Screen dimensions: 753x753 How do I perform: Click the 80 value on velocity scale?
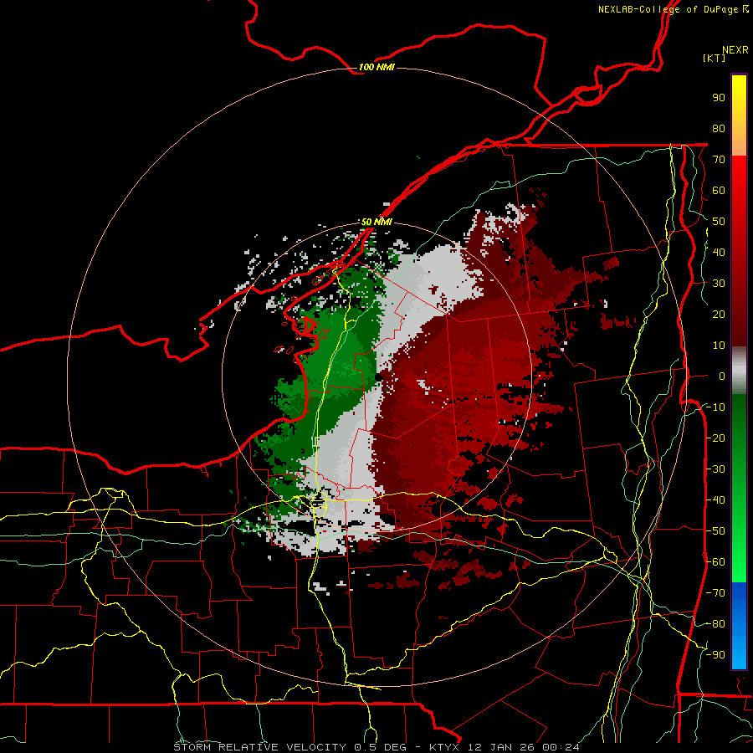(719, 128)
